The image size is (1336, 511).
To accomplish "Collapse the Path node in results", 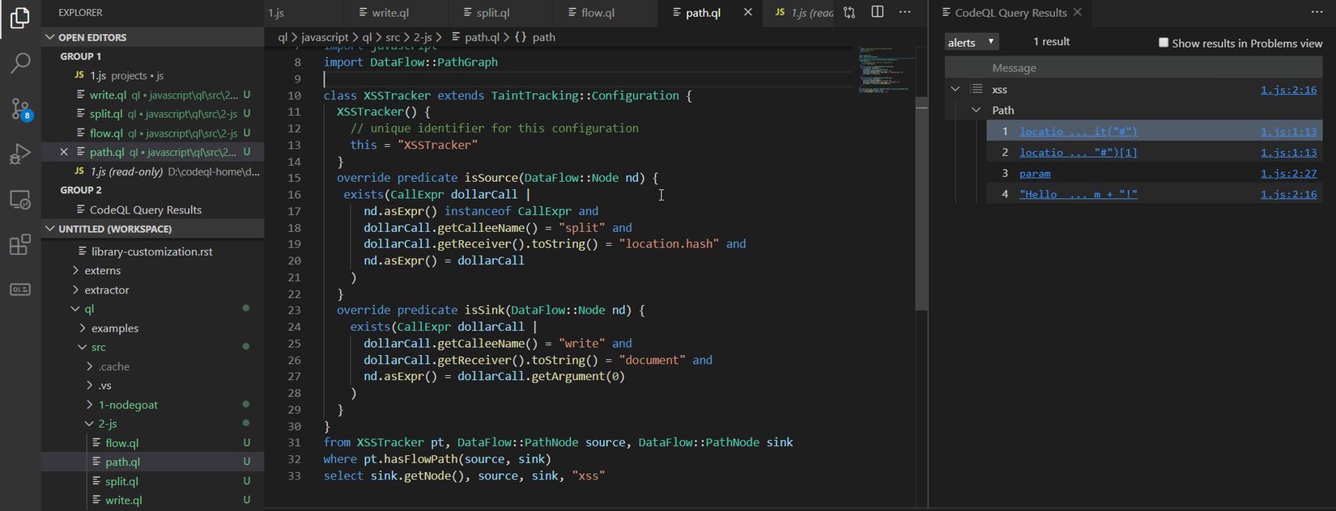I will pyautogui.click(x=976, y=110).
